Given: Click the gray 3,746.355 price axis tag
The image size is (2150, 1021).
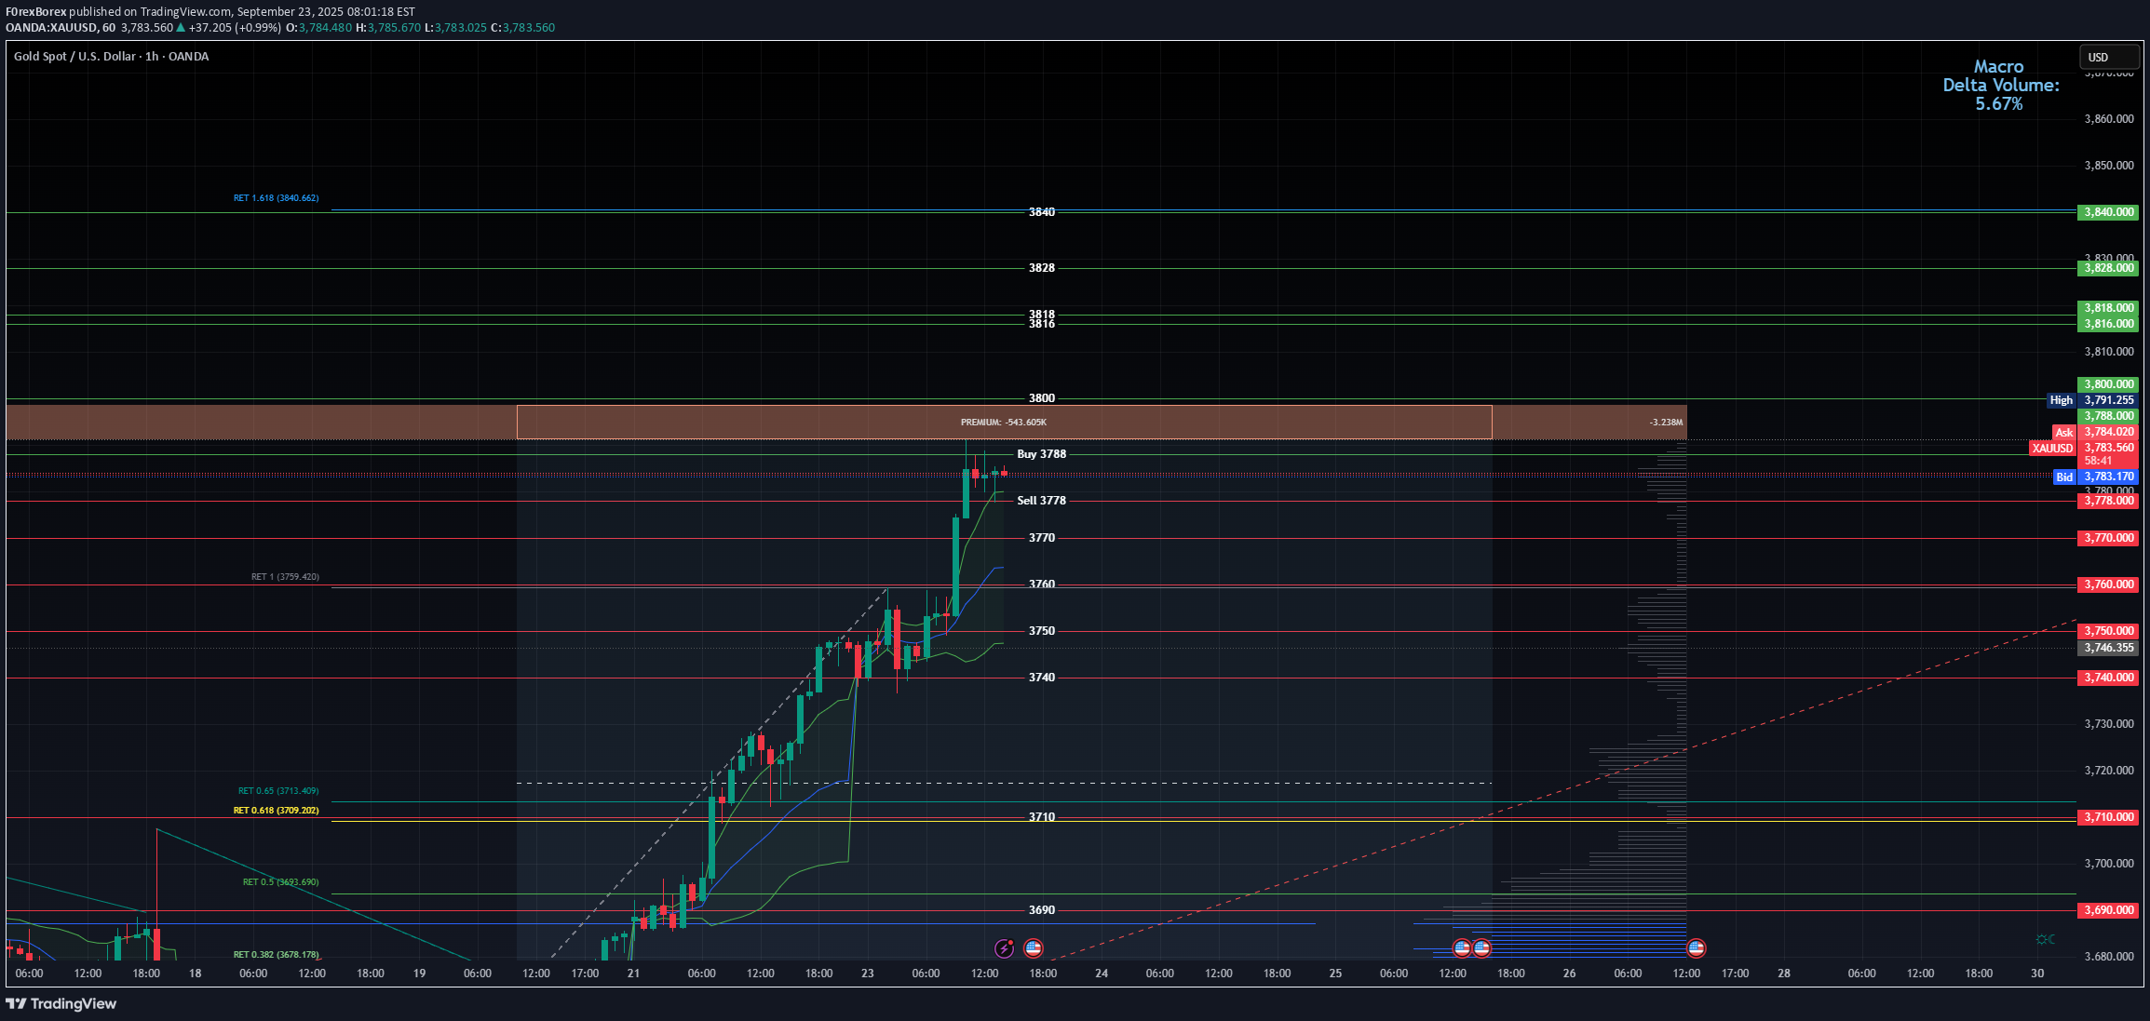Looking at the screenshot, I should 2108,648.
